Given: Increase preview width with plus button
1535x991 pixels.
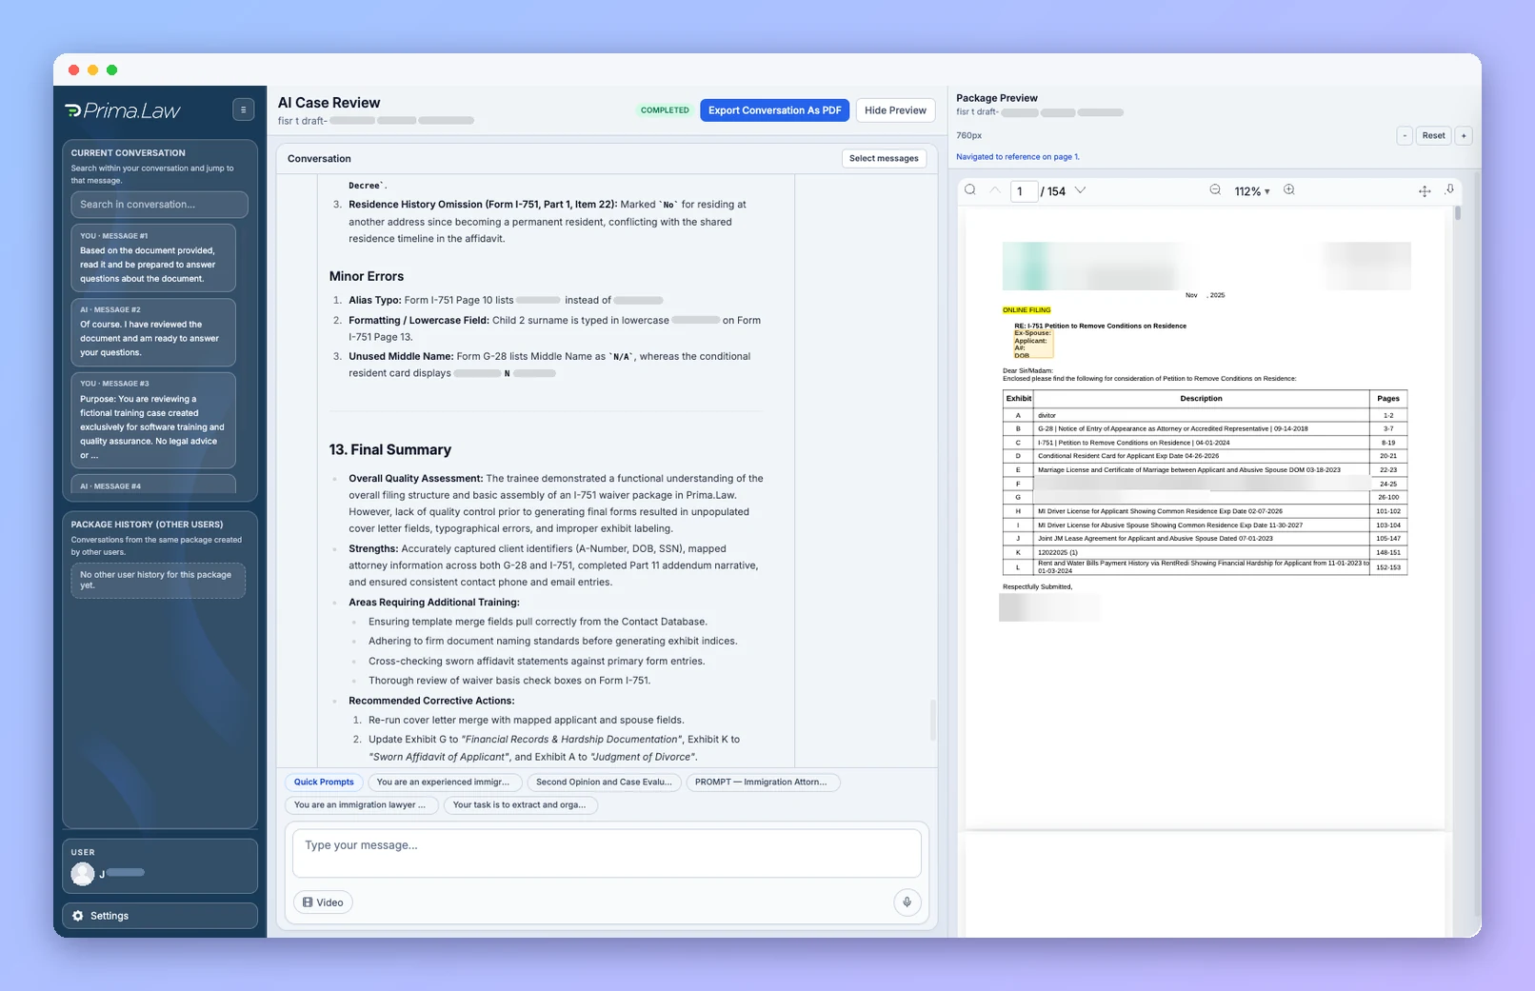Looking at the screenshot, I should tap(1464, 136).
